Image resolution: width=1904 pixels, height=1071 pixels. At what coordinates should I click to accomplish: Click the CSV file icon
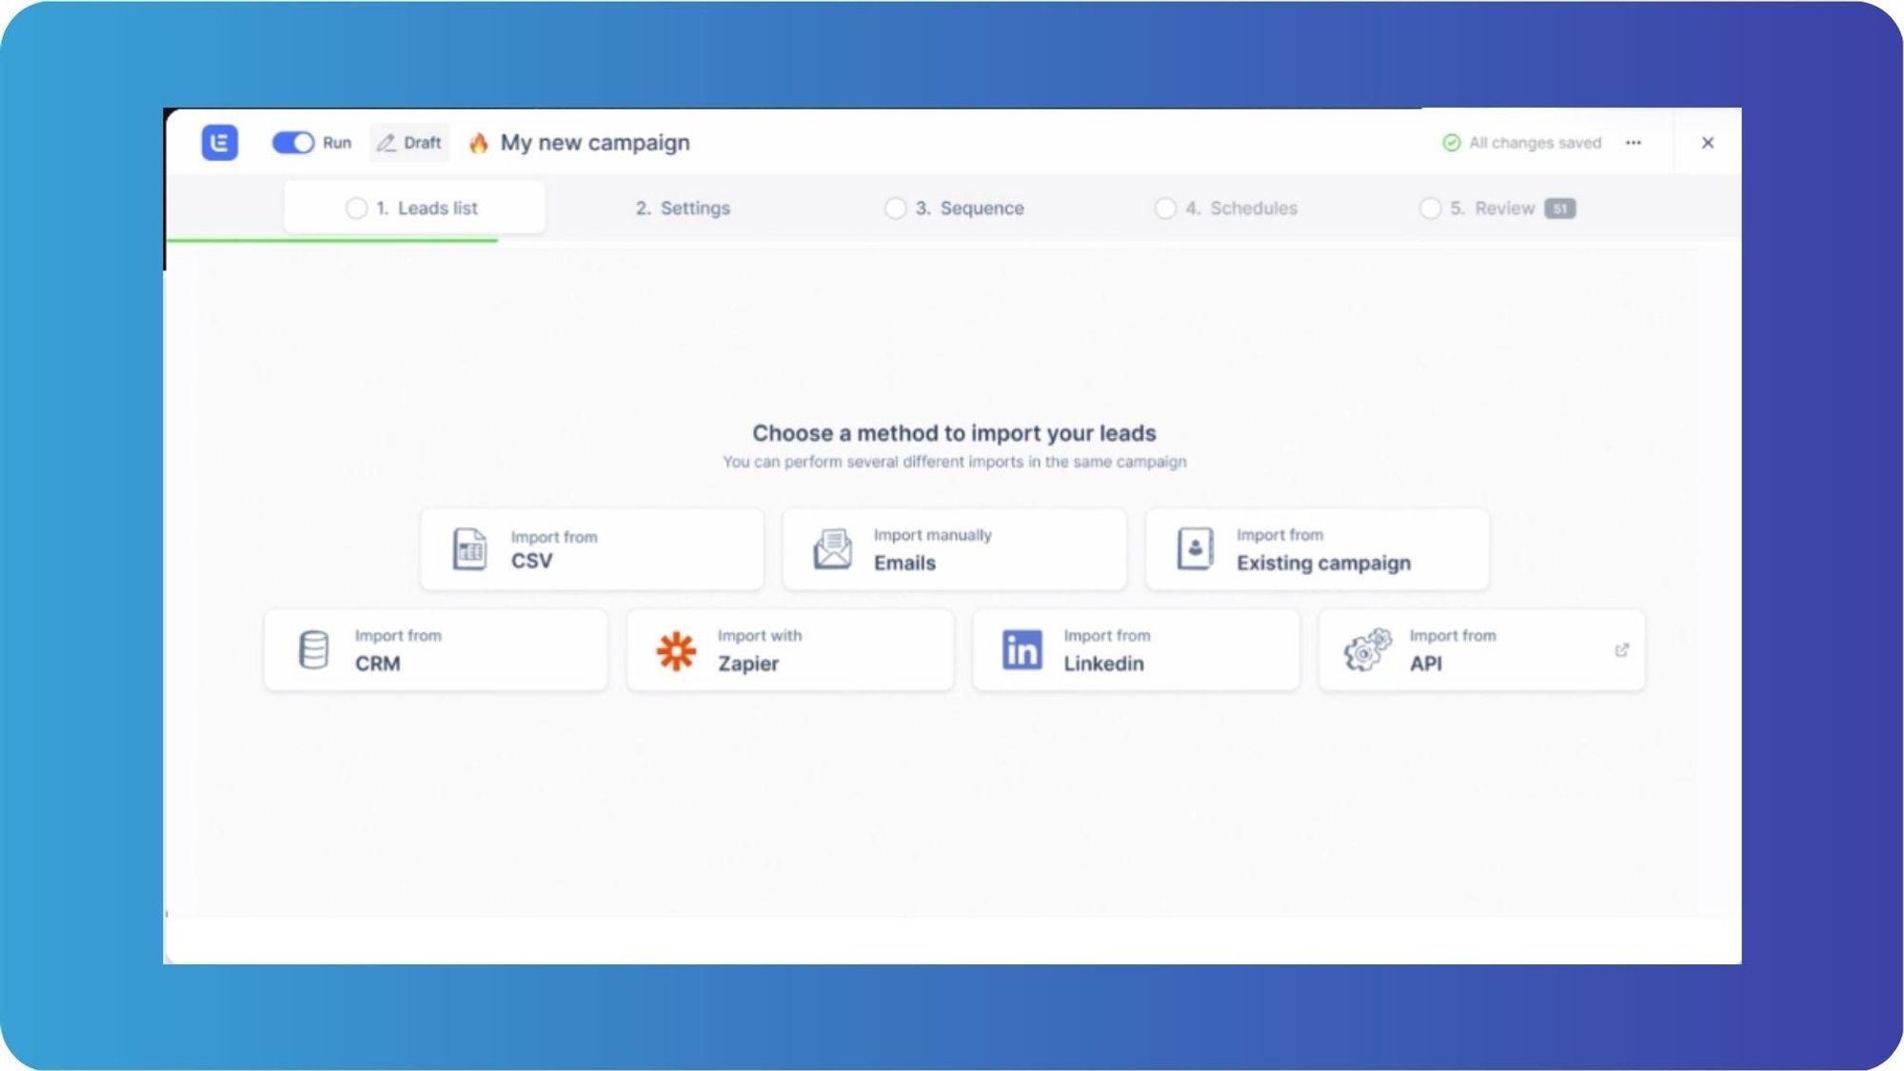click(x=469, y=549)
